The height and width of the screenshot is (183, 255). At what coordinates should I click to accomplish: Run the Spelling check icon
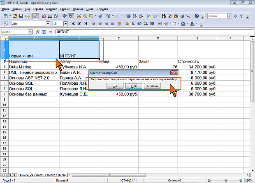[65, 16]
